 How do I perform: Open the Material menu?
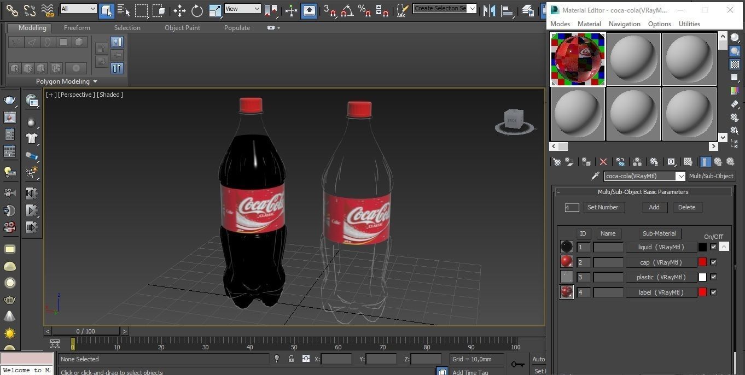(589, 24)
